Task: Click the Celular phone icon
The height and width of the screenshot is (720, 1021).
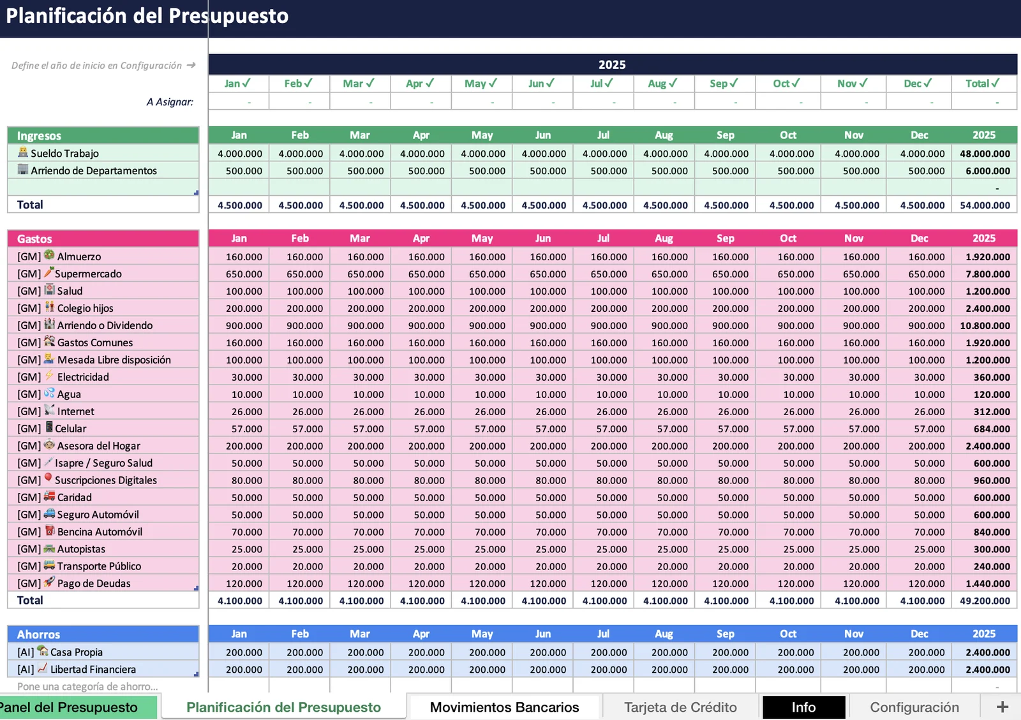Action: 49,427
